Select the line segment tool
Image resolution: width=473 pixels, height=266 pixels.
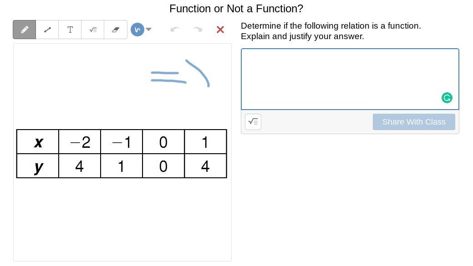[47, 30]
